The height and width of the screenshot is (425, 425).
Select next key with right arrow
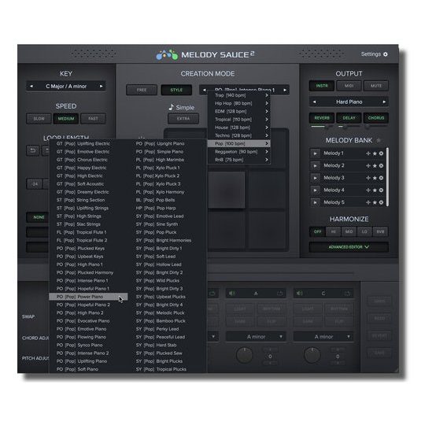(x=101, y=87)
